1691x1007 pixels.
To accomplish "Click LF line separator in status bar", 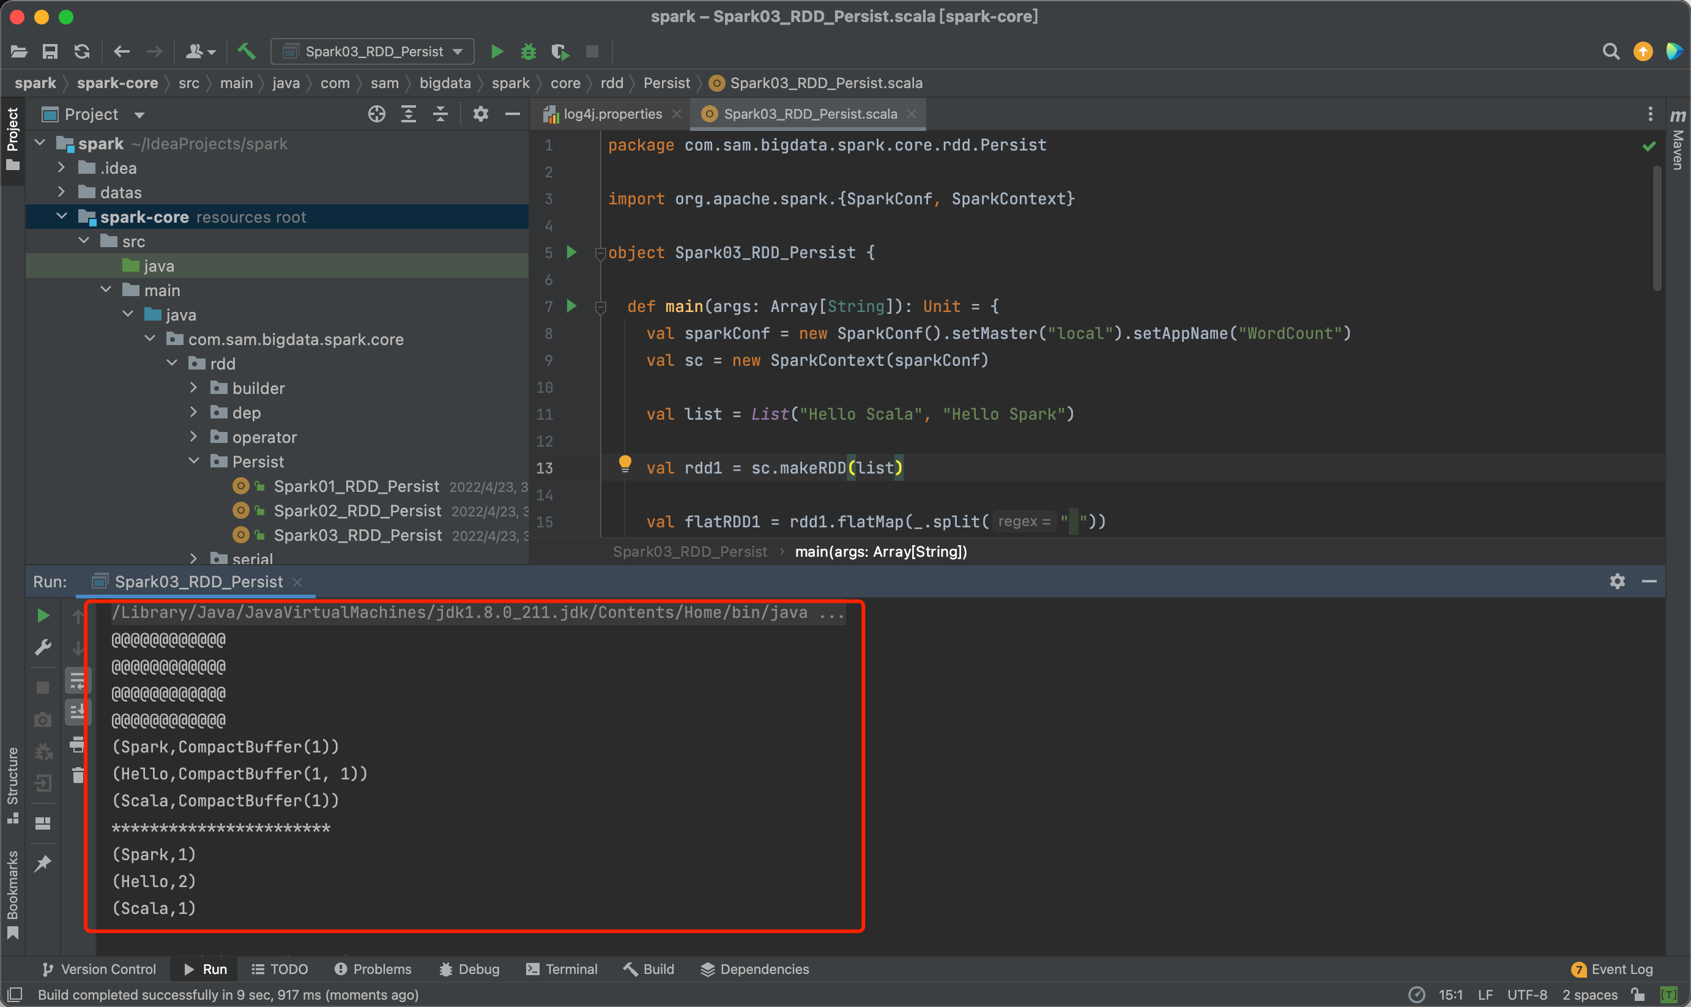I will tap(1485, 995).
